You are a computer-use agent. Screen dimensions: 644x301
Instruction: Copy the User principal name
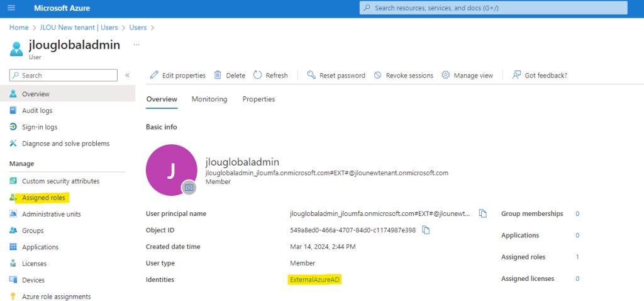tap(483, 214)
